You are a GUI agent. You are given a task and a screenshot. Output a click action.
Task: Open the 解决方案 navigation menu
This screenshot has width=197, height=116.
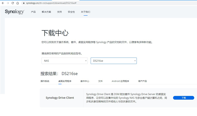tap(46, 12)
